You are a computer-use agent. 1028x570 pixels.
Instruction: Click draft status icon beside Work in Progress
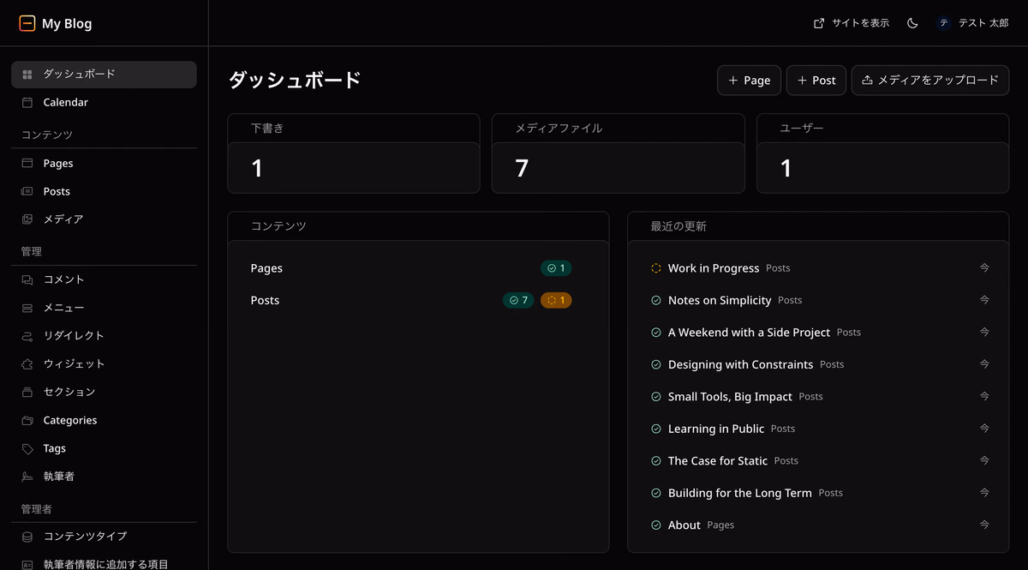click(656, 268)
